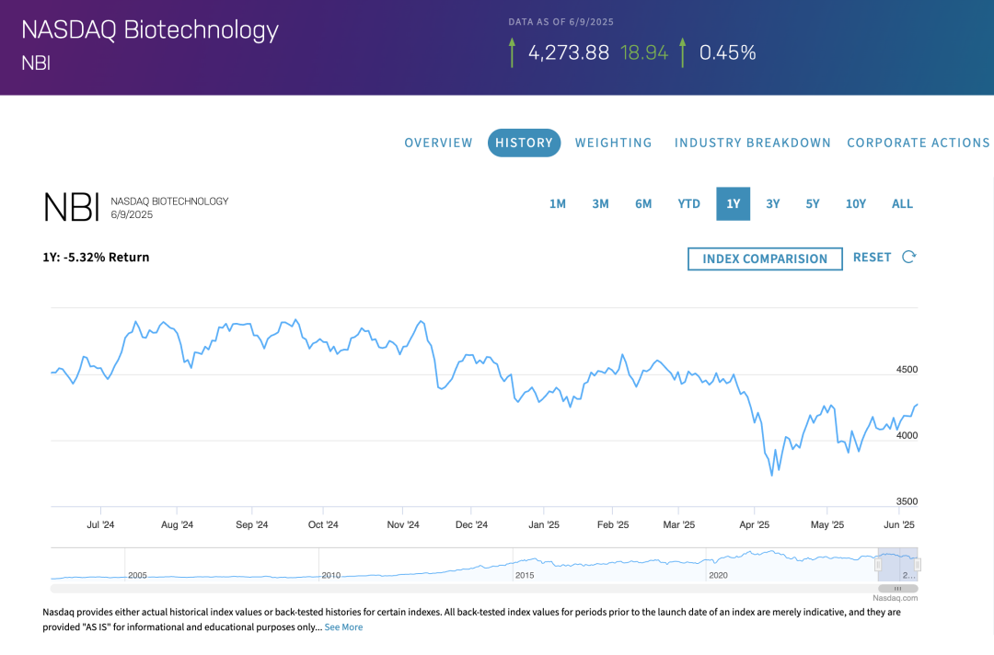Switch to the Weighting tab
The height and width of the screenshot is (655, 994).
(x=614, y=143)
